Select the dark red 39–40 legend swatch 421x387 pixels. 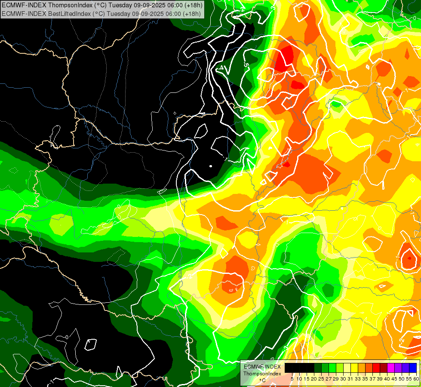[x=384, y=368]
